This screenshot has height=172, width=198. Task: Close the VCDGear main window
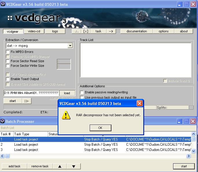click(193, 4)
